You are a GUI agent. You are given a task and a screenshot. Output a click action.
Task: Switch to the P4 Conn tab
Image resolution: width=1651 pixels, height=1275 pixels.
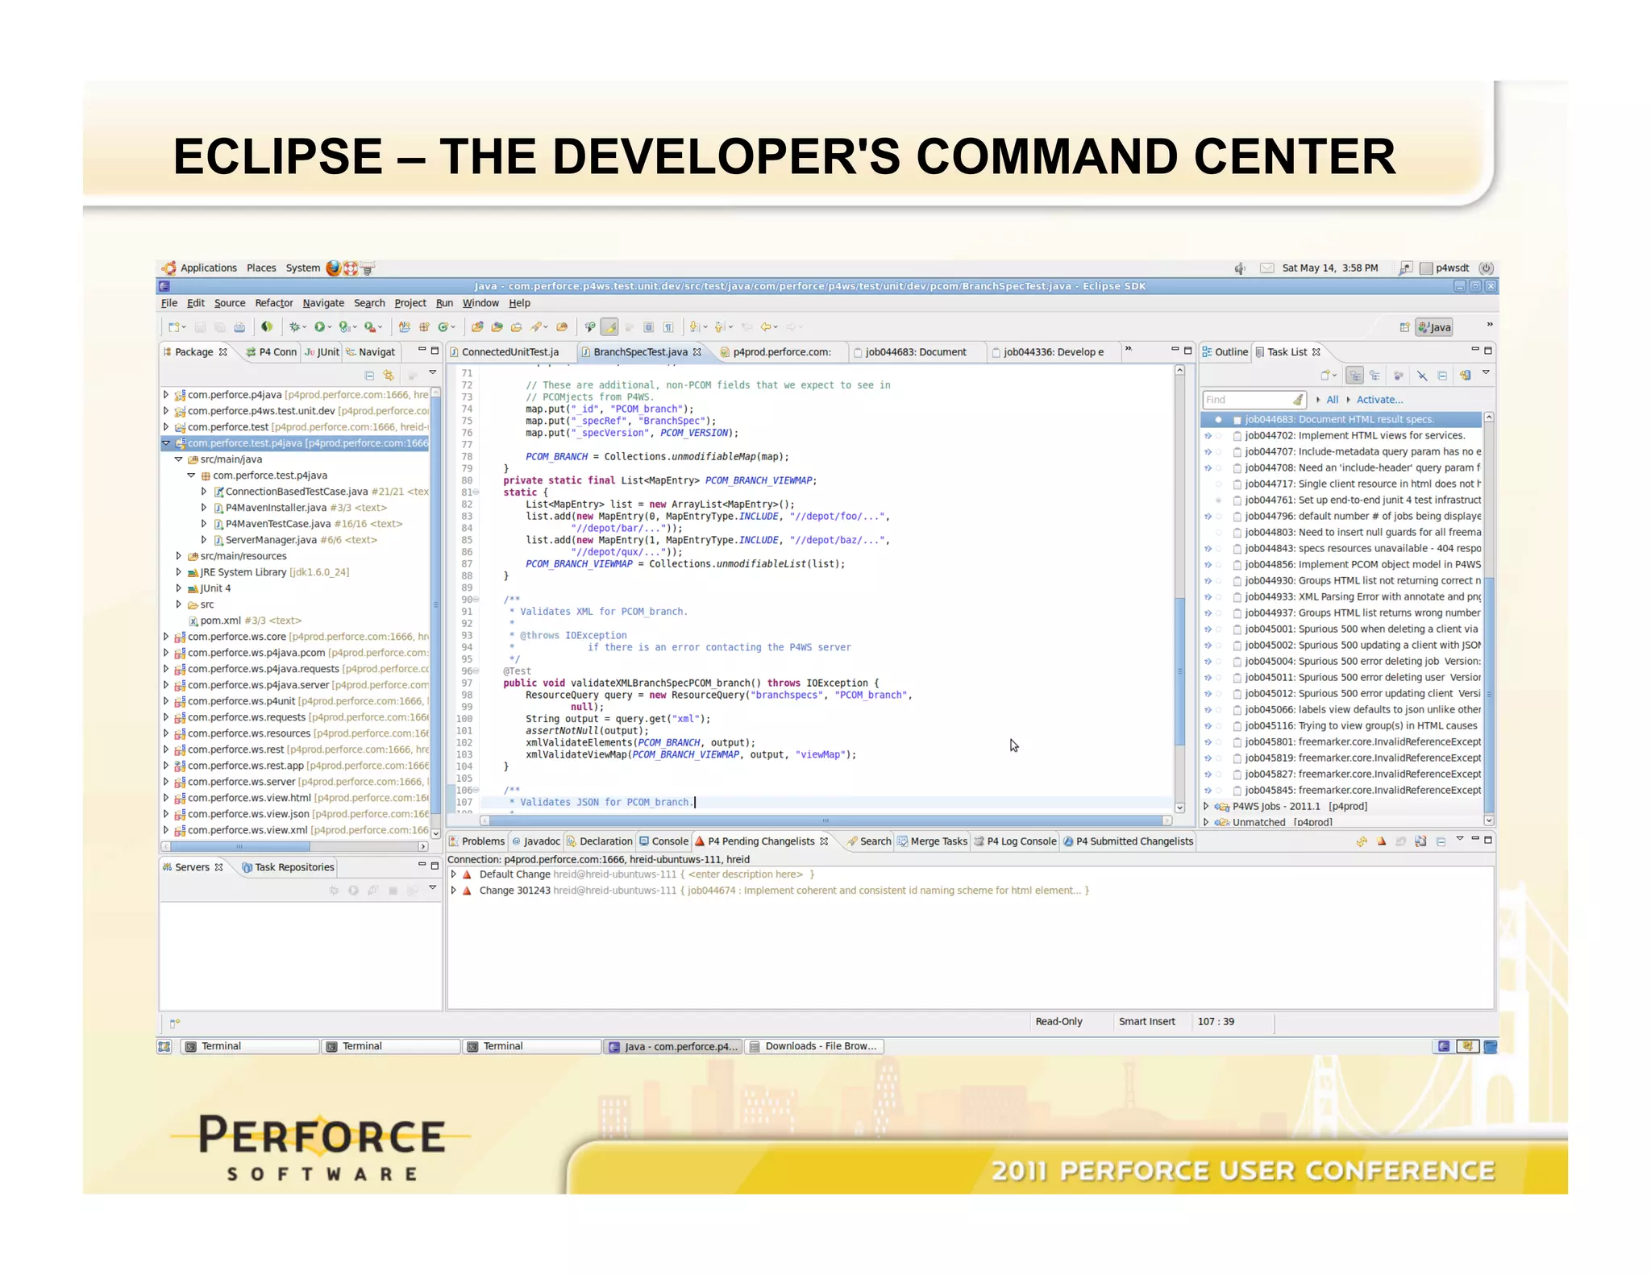[271, 352]
